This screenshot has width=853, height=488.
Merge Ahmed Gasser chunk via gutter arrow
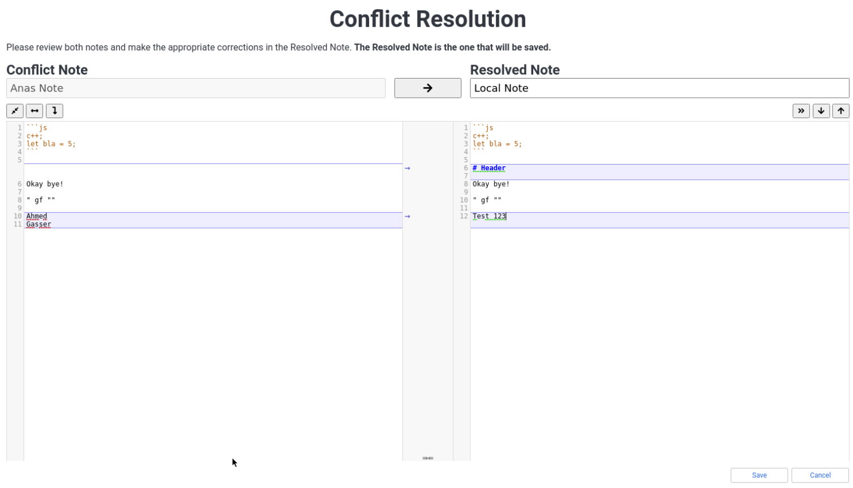[408, 216]
